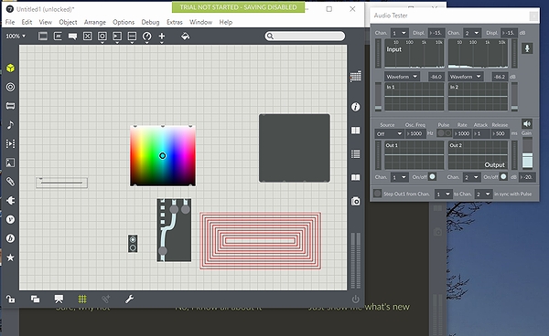Open the Vizzie V icon in sidebar

tap(10, 219)
